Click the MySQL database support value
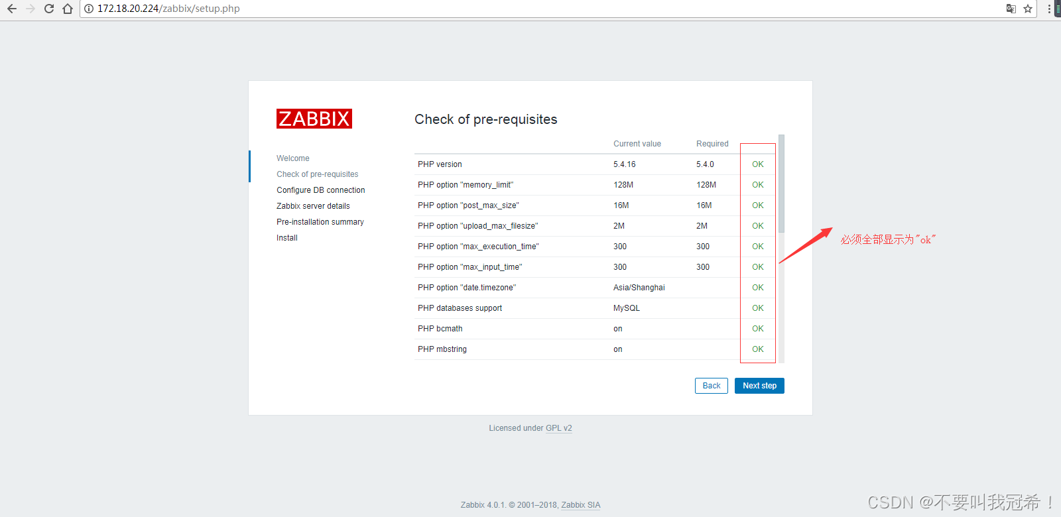This screenshot has height=517, width=1061. pyautogui.click(x=627, y=308)
